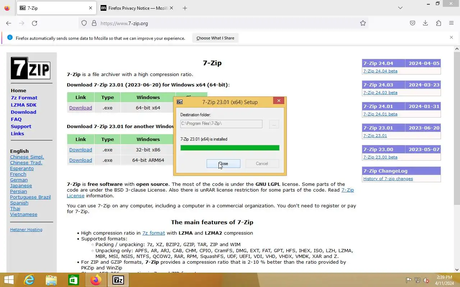
Task: Open the Firefox downloads panel
Action: pos(425,23)
